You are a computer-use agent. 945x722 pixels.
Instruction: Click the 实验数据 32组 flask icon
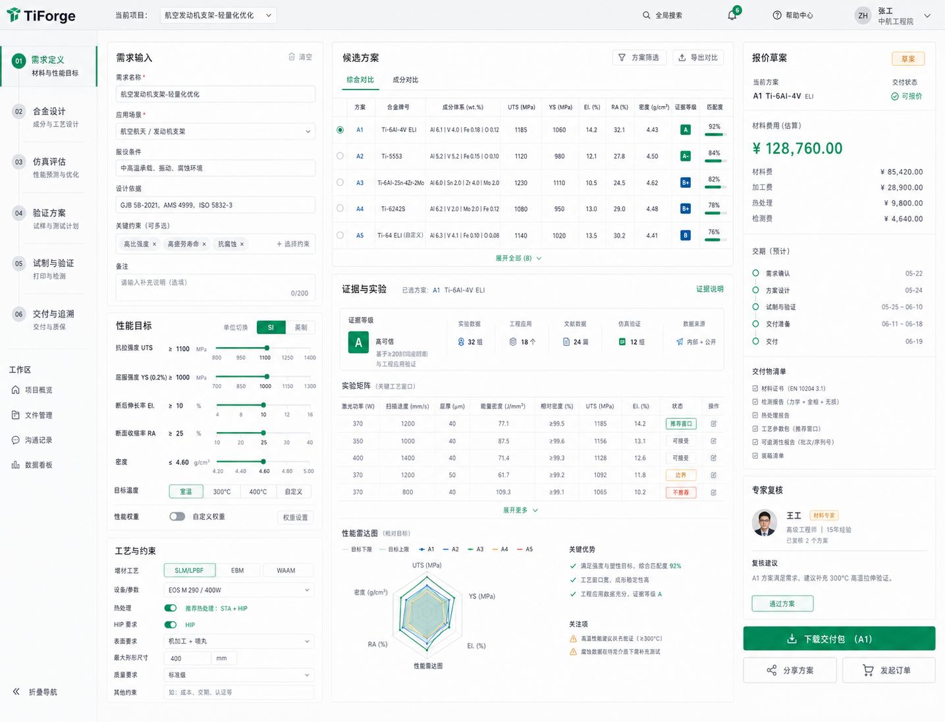point(461,342)
